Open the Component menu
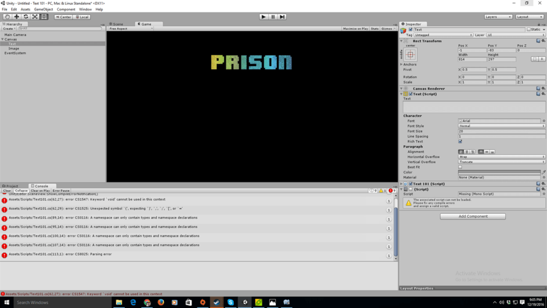The image size is (547, 308). (66, 9)
